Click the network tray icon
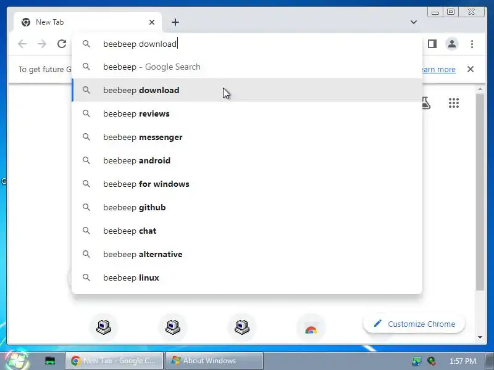The height and width of the screenshot is (370, 494). point(416,361)
